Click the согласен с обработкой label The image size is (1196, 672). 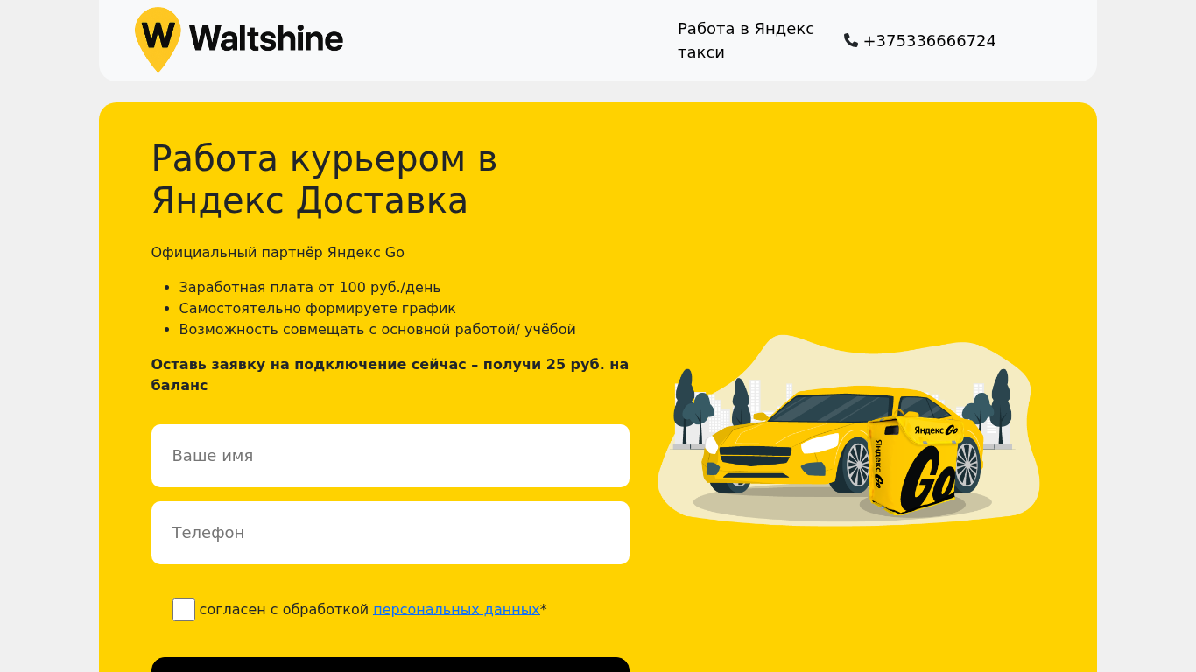285,610
